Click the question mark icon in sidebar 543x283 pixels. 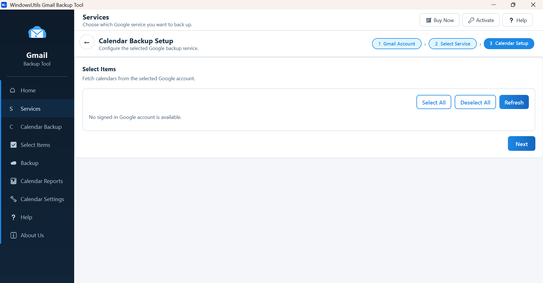(x=13, y=217)
